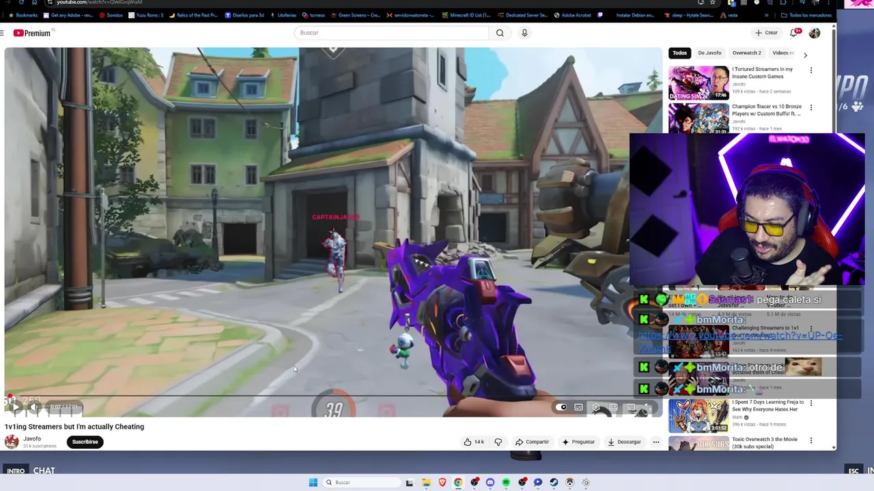Open File Explorer from taskbar
Viewport: 874px width, 491px height.
pyautogui.click(x=426, y=482)
